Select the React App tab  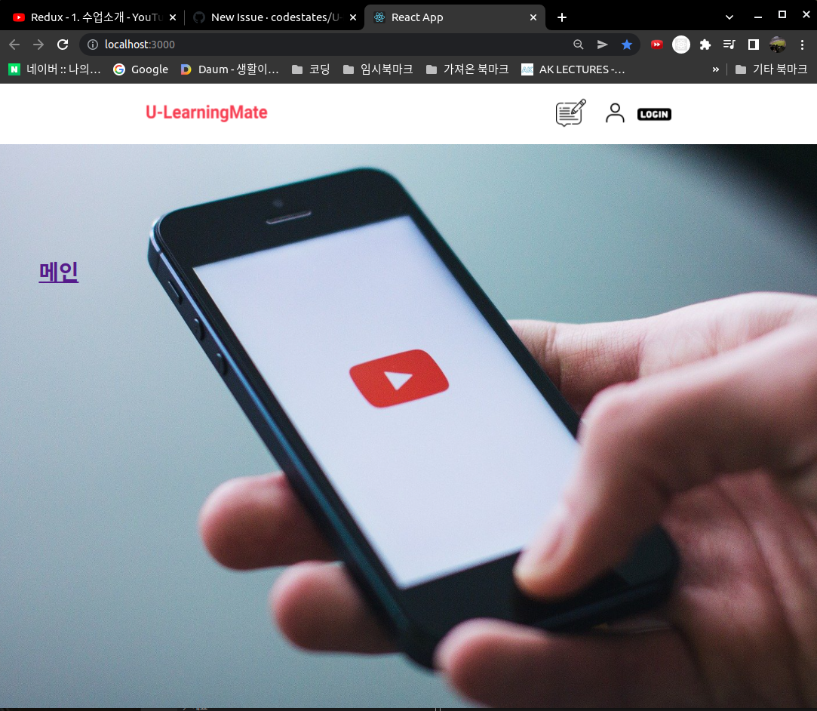coord(453,17)
